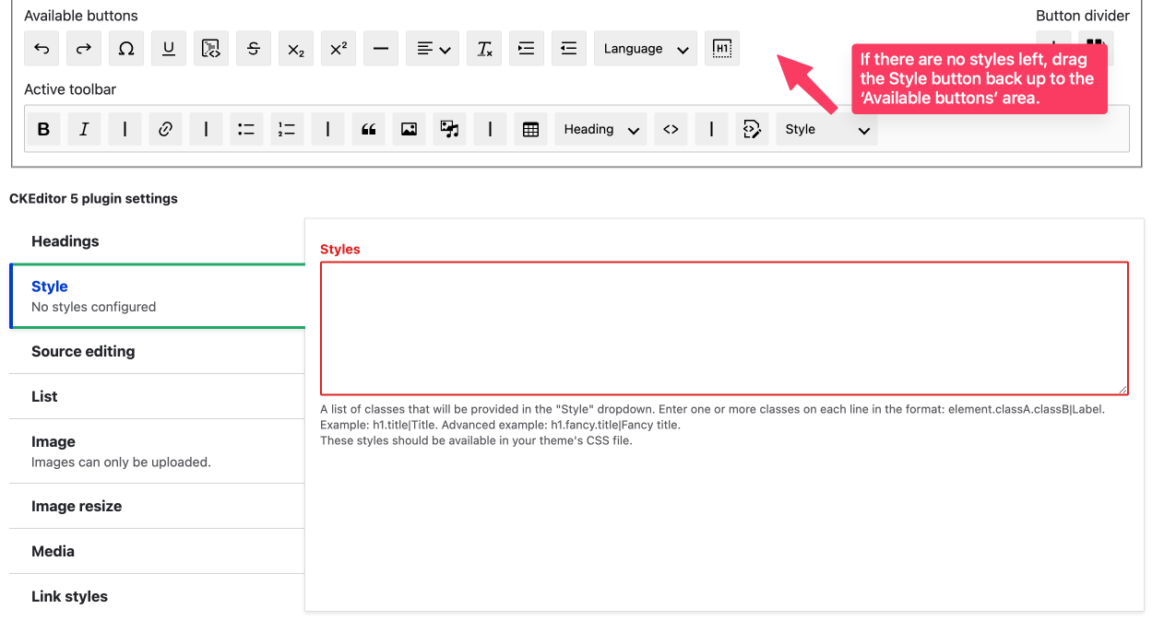This screenshot has width=1164, height=632.
Task: Open the Language dropdown
Action: pyautogui.click(x=645, y=49)
